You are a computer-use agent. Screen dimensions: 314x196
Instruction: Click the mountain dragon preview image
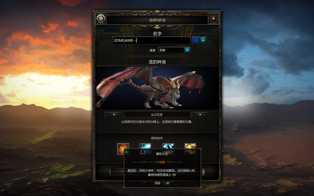coord(157,88)
